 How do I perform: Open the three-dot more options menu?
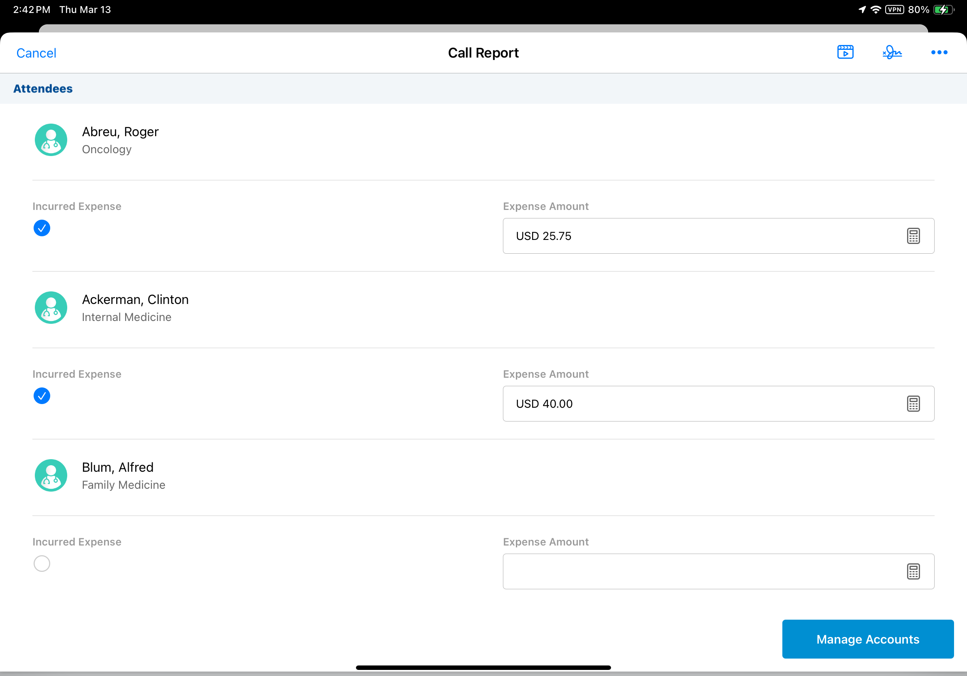[939, 52]
